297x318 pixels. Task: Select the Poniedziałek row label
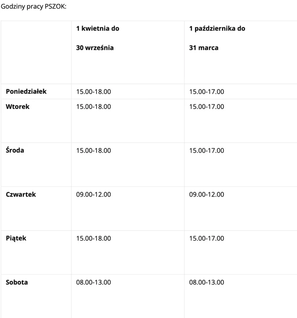point(26,91)
